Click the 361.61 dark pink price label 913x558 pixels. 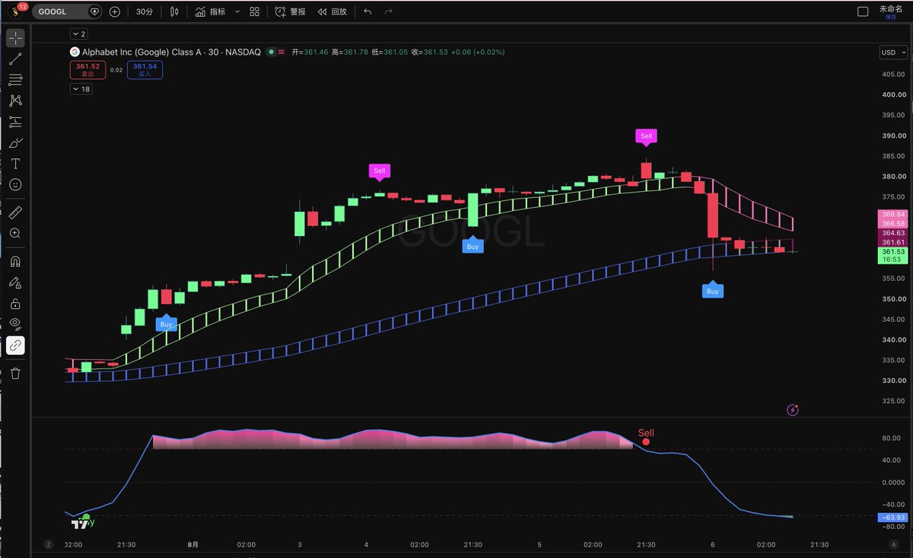pos(893,242)
